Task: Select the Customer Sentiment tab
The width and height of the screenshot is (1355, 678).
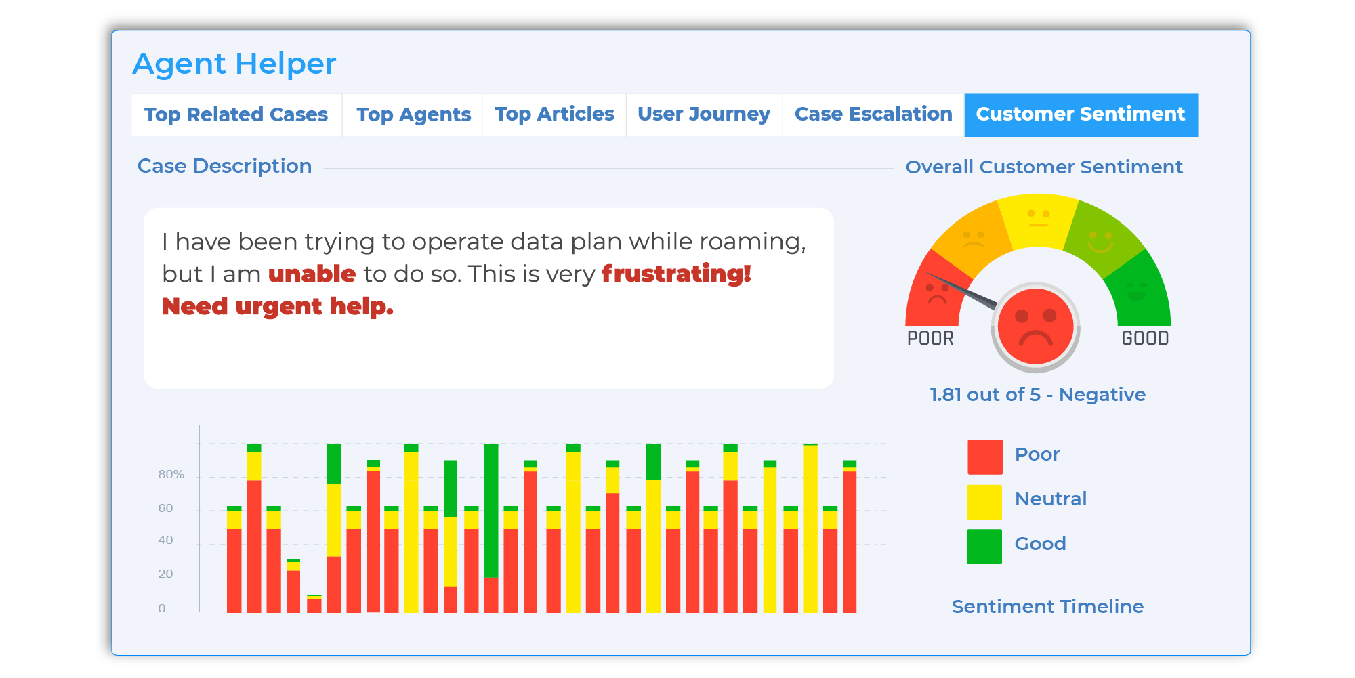Action: 1081,115
